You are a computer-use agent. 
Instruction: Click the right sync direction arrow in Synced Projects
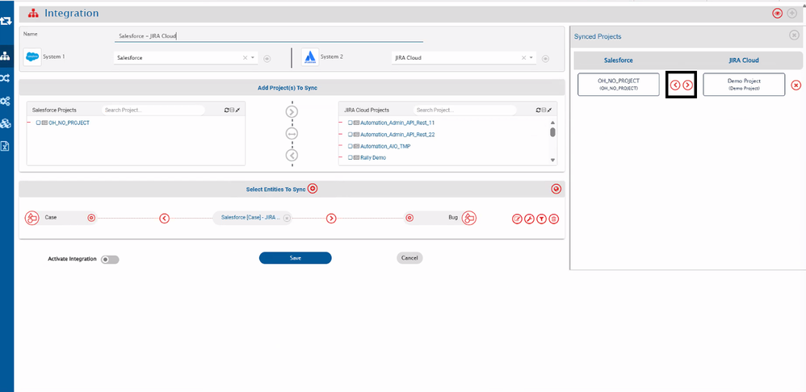point(688,85)
